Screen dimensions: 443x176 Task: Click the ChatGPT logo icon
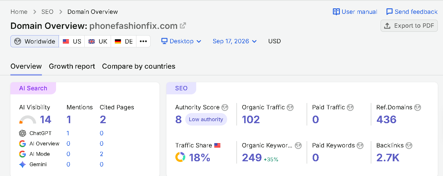(23, 133)
